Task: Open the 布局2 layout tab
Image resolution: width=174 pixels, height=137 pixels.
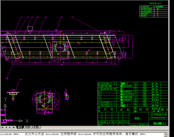Action: [x=36, y=127]
